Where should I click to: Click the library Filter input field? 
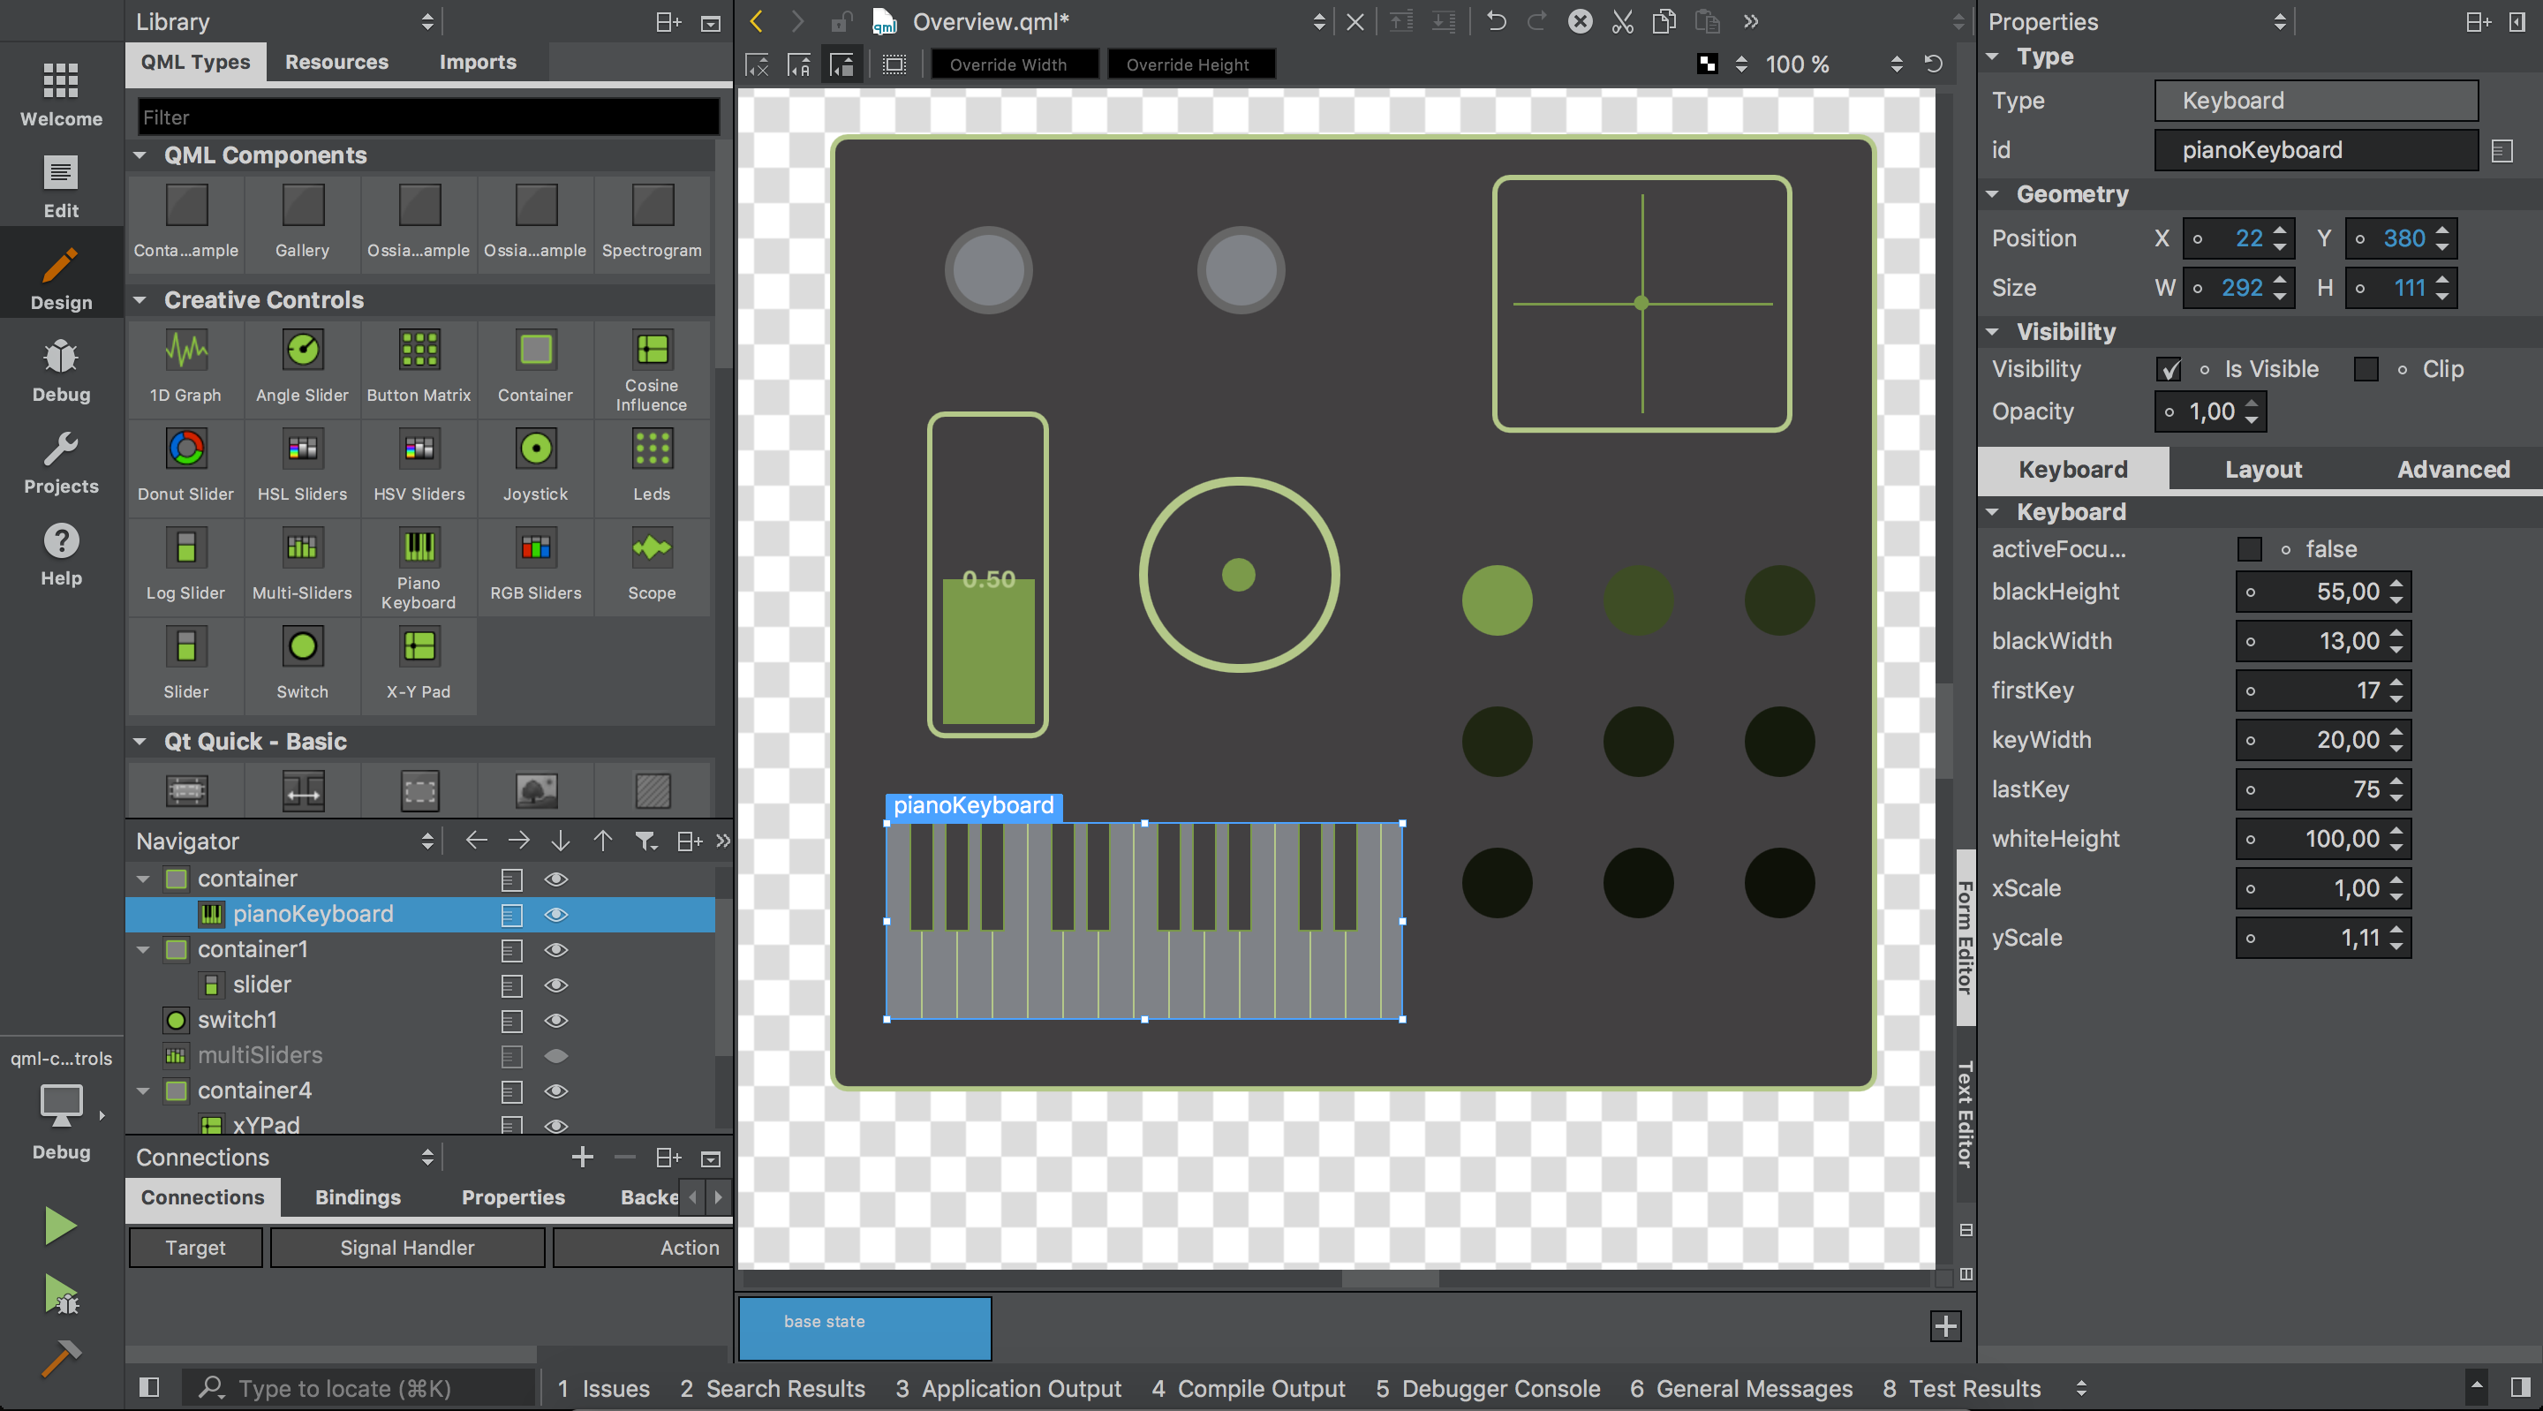[x=427, y=117]
